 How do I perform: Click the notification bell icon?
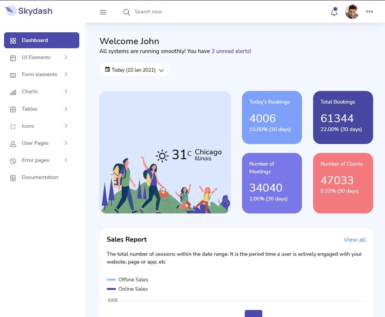[333, 12]
